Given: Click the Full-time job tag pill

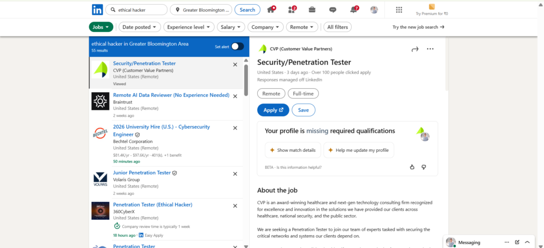Looking at the screenshot, I should tap(303, 93).
